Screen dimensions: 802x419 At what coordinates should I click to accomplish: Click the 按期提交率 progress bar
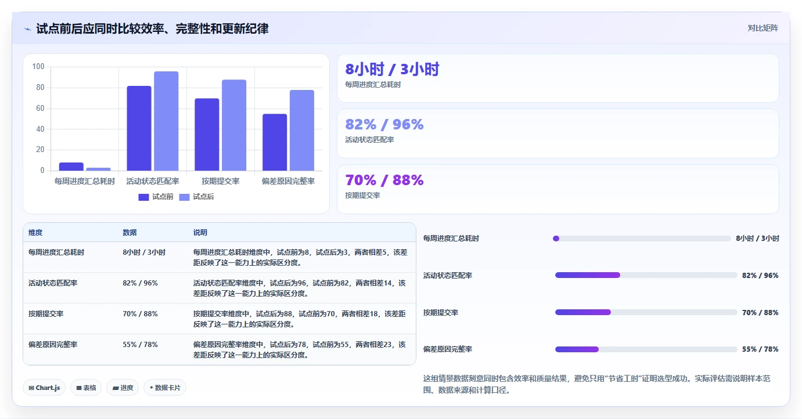coord(646,312)
